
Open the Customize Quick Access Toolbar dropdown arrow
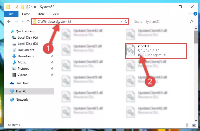35,7
